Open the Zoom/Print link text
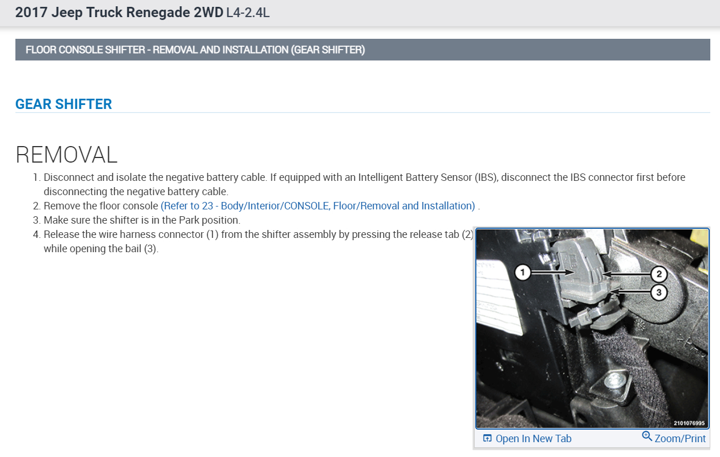Viewport: 720px width, 457px height. tap(680, 439)
